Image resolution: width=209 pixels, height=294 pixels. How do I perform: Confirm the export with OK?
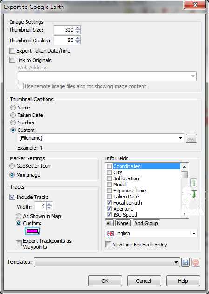click(x=105, y=280)
